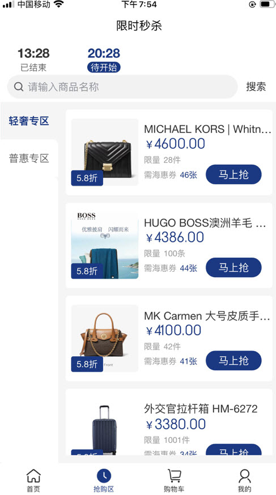Open the 购物车 shopping cart icon
Screen dimensions: 276x495
tap(174, 476)
